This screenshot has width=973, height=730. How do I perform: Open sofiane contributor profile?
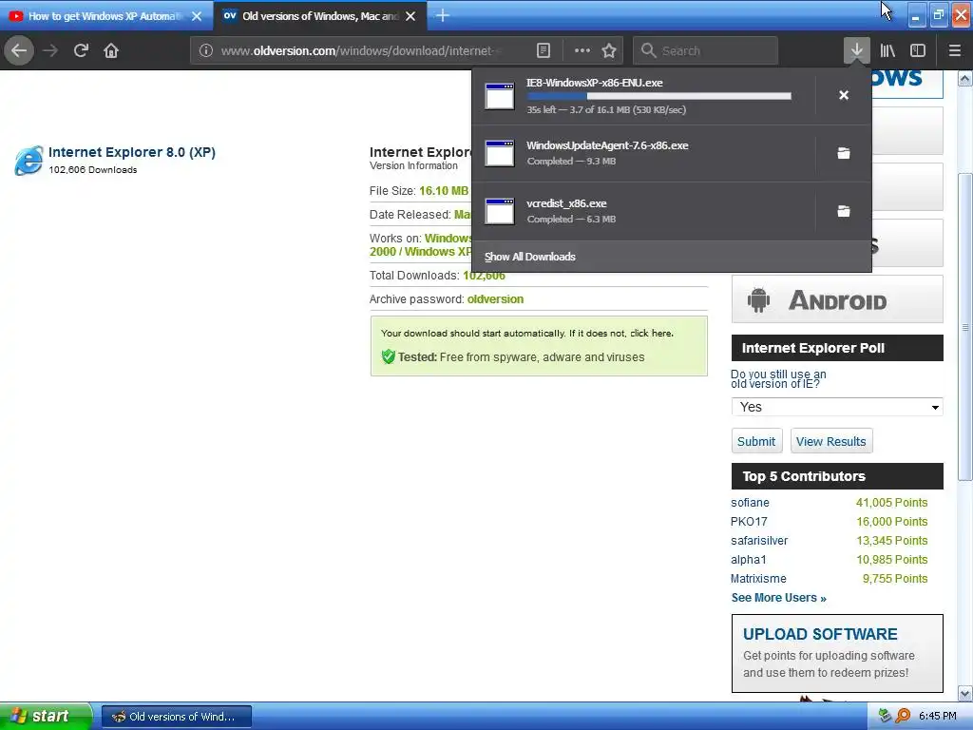[750, 503]
